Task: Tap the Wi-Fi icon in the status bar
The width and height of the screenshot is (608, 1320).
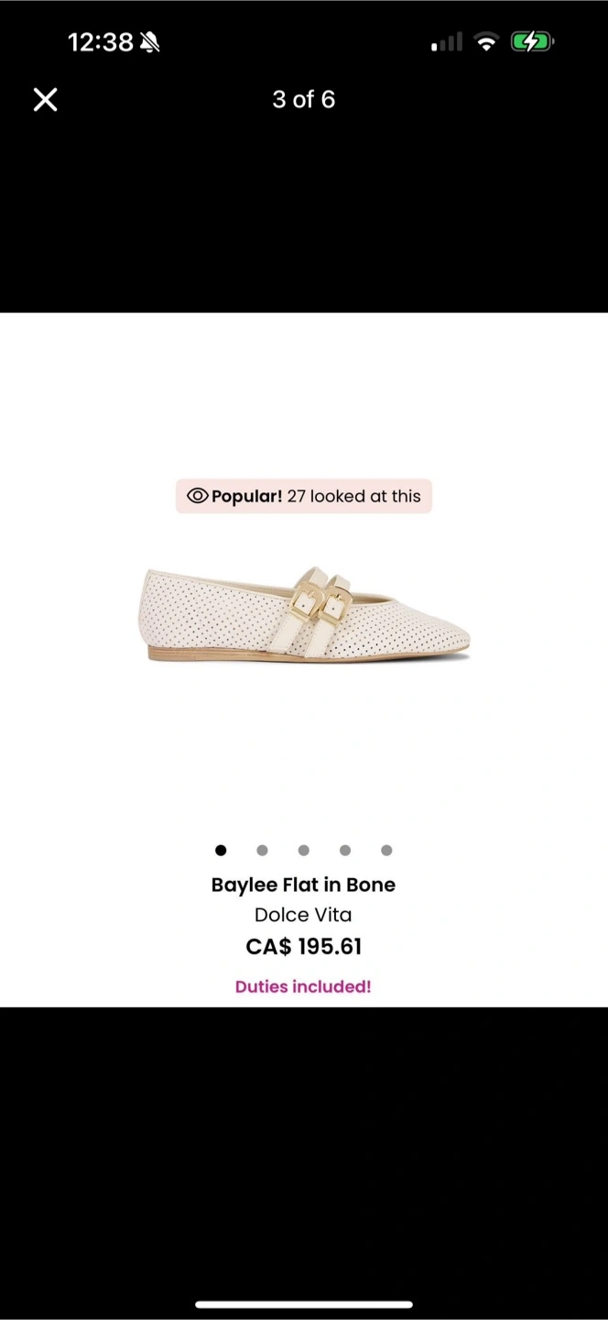Action: [x=487, y=42]
